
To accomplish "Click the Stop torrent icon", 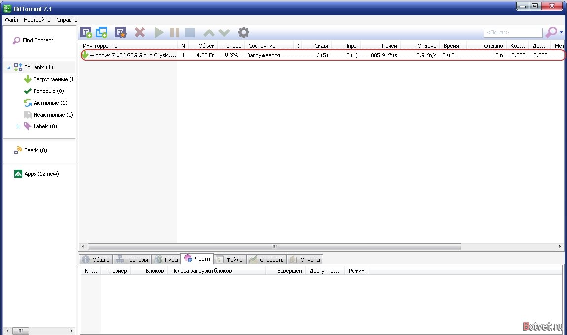I will coord(190,32).
